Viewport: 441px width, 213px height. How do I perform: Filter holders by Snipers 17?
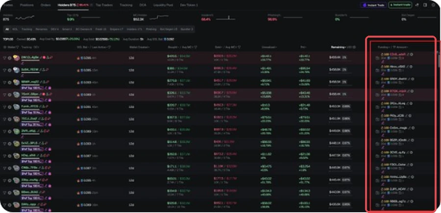[117, 29]
